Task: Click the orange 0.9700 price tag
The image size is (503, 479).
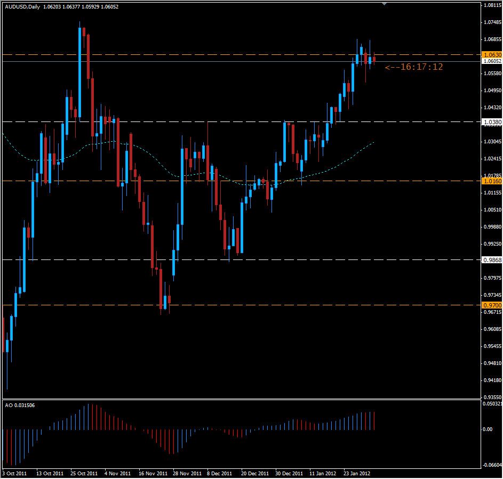Action: click(491, 305)
